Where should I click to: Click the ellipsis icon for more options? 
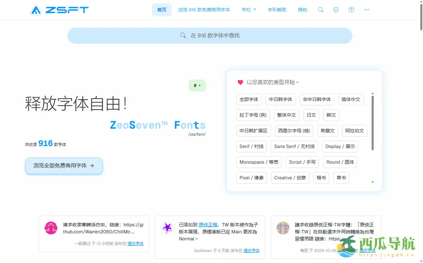pyautogui.click(x=366, y=10)
